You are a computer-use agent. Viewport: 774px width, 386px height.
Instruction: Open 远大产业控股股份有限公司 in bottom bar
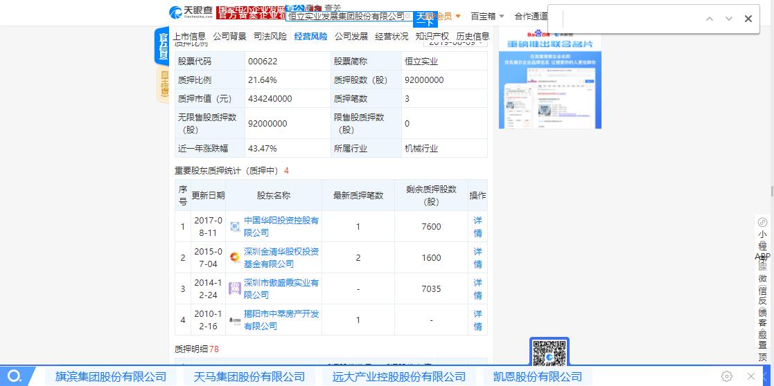(x=398, y=377)
